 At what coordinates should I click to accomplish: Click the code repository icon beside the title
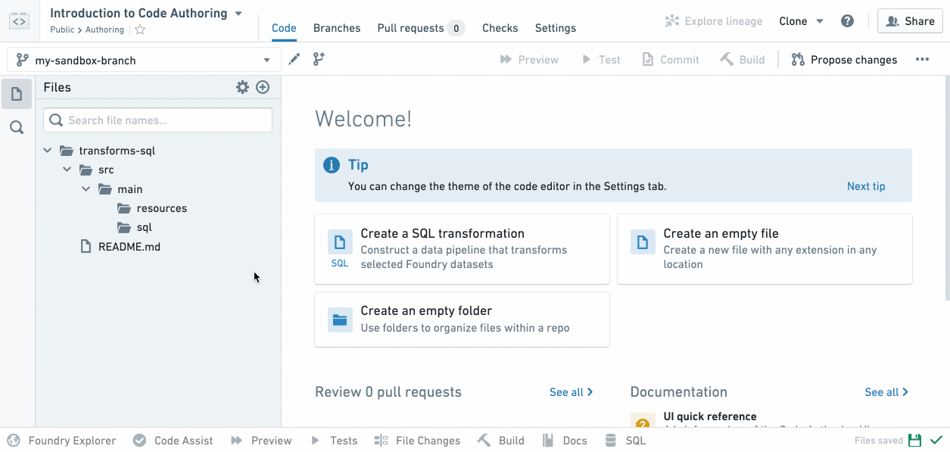pyautogui.click(x=19, y=20)
